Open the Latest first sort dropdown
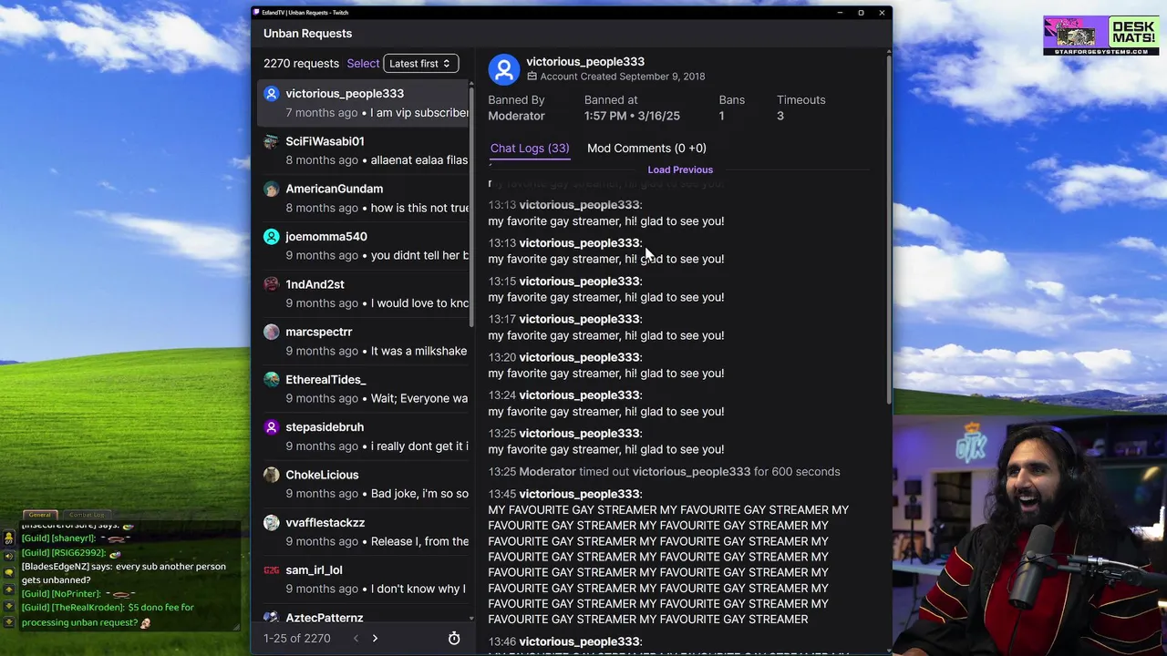Screen dimensions: 1167x656 coord(420,64)
